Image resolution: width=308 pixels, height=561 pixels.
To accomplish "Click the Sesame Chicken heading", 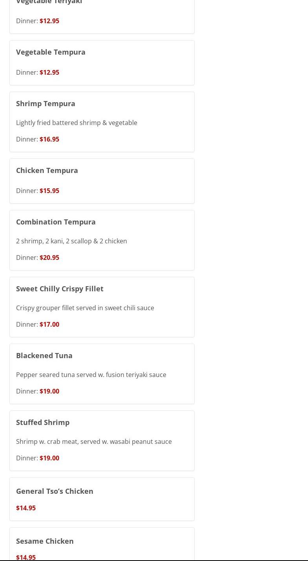I will tap(45, 541).
